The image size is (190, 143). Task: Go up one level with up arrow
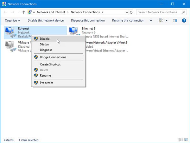[24, 12]
